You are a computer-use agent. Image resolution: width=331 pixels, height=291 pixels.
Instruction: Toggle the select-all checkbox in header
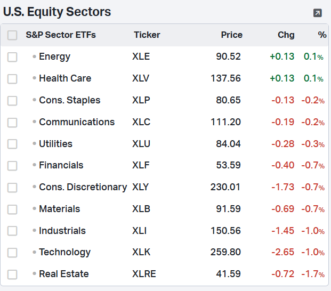[12, 35]
